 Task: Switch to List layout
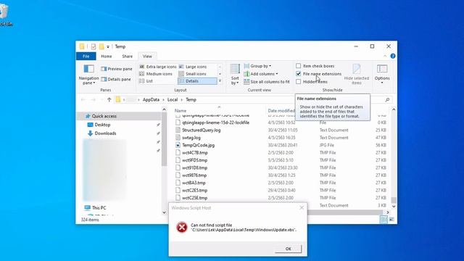point(146,80)
